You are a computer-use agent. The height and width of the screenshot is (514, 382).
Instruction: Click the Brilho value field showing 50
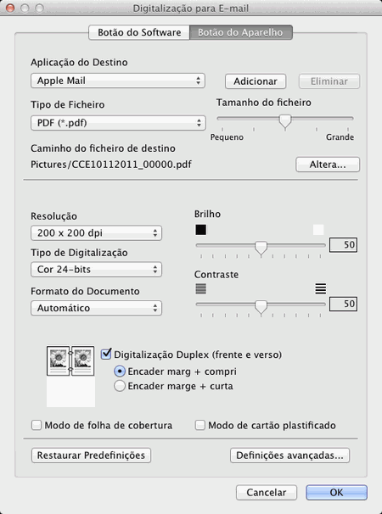(343, 244)
